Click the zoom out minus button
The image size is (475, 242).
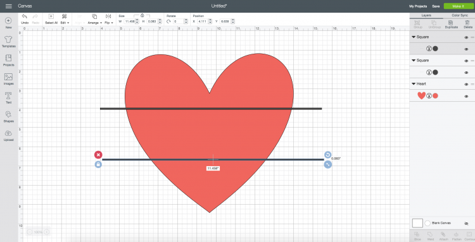point(30,232)
